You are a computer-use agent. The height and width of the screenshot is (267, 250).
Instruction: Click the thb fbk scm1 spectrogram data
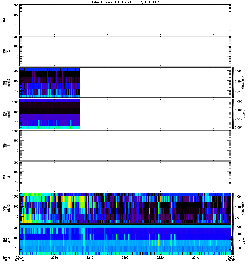coord(50,114)
